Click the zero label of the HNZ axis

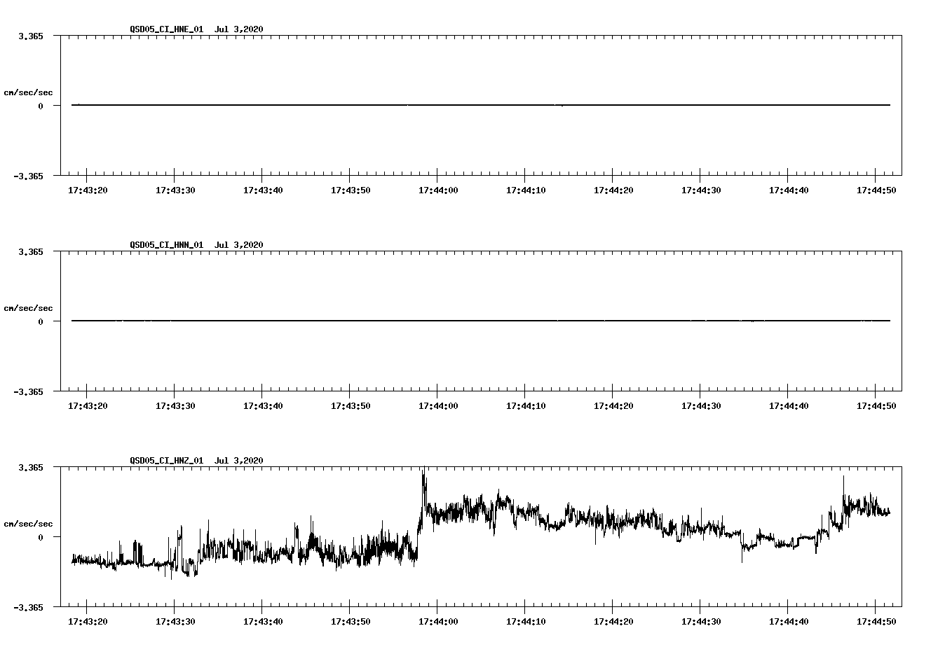(x=41, y=537)
